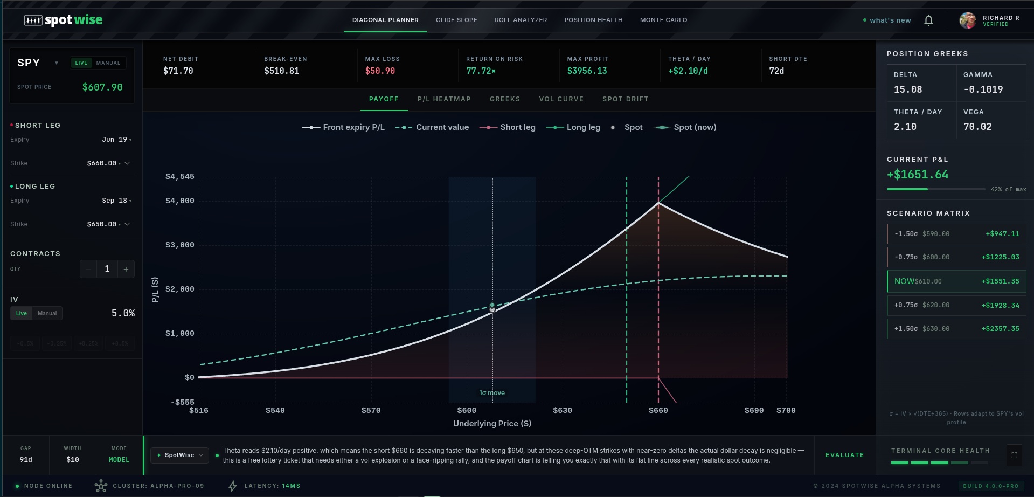Click the cluster ALPHA-PRO-09 node icon

pyautogui.click(x=100, y=486)
